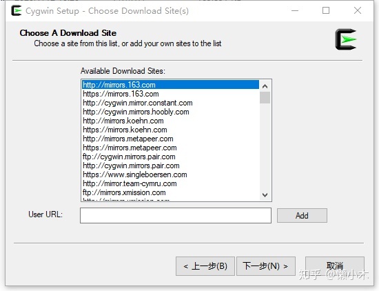Select ftp://cygwin.mirrors.pair.com entry
This screenshot has width=379, height=291.
tap(170, 157)
